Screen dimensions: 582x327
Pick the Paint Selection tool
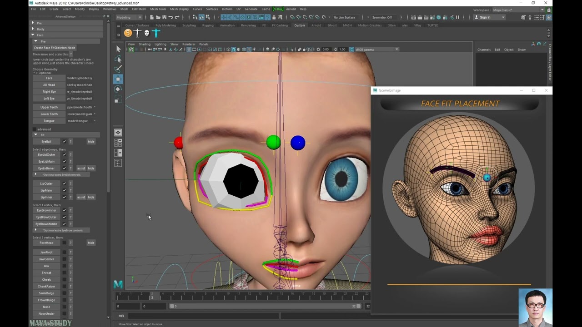[x=118, y=69]
